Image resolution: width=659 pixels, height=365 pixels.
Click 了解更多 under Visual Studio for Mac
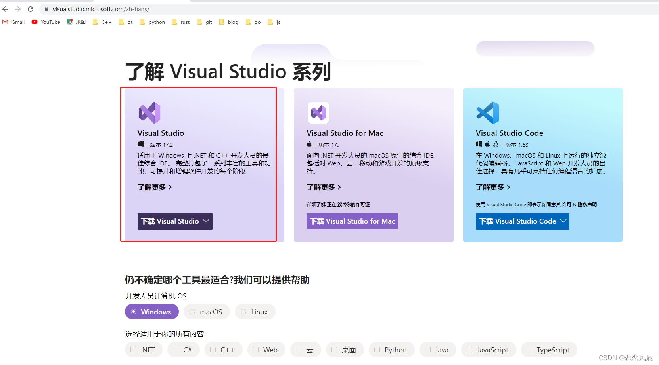(324, 187)
